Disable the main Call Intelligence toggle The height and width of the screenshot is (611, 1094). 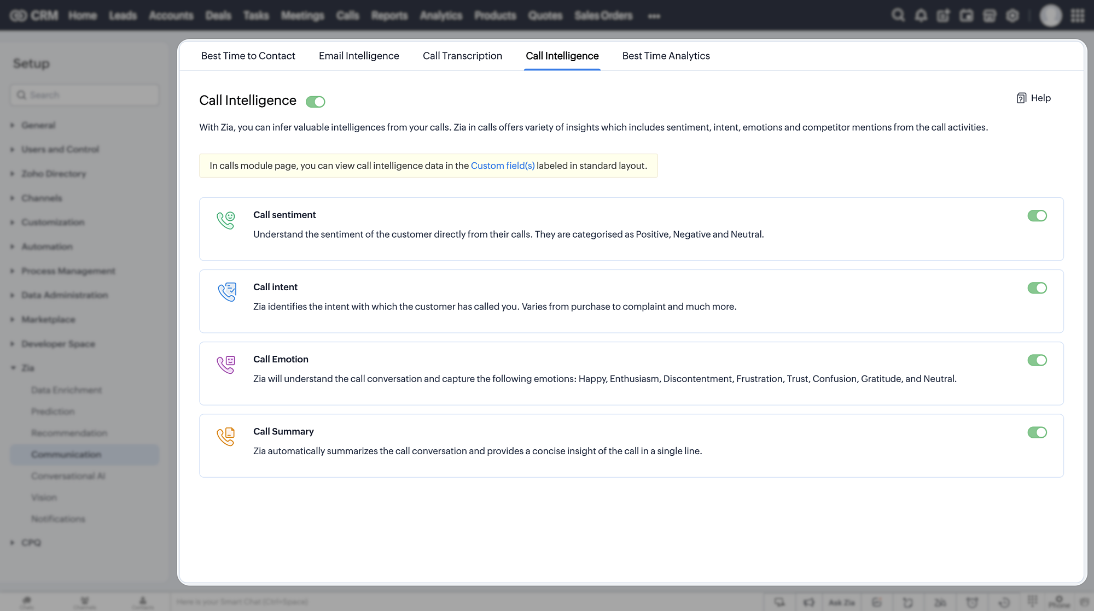click(x=315, y=102)
